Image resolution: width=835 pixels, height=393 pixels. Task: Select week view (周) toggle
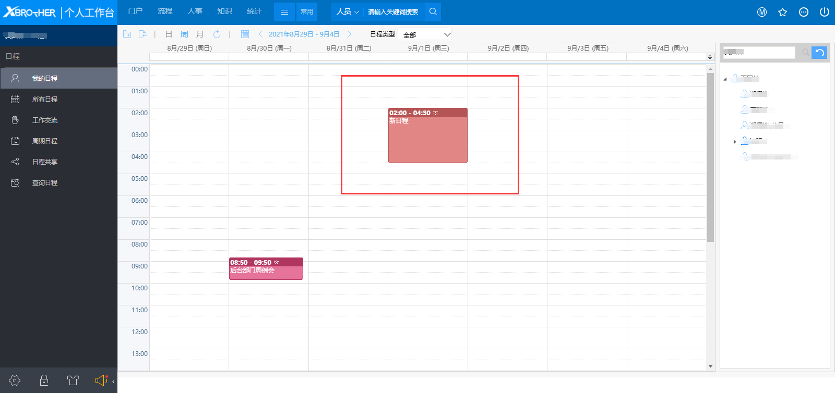[184, 34]
